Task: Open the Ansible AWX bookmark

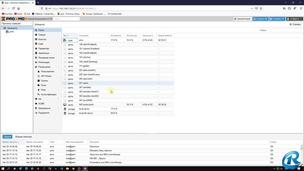Action: point(115,14)
